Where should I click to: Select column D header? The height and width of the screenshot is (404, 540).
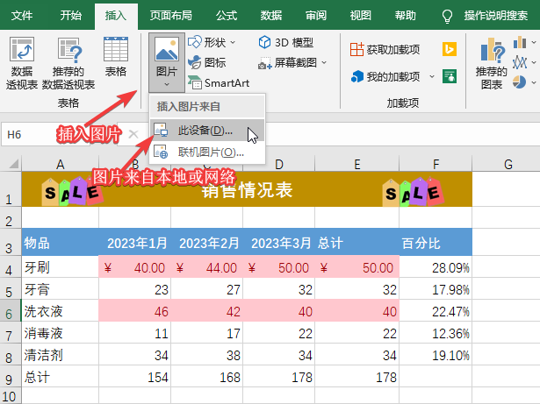(279, 164)
